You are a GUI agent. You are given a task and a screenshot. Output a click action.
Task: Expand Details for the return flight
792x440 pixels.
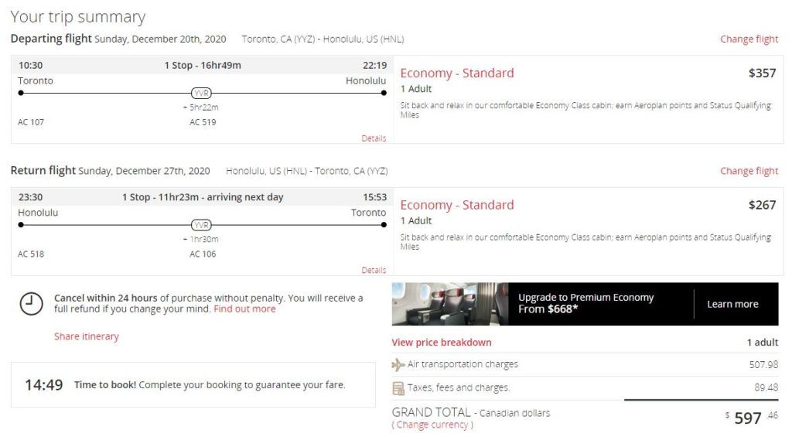[374, 271]
